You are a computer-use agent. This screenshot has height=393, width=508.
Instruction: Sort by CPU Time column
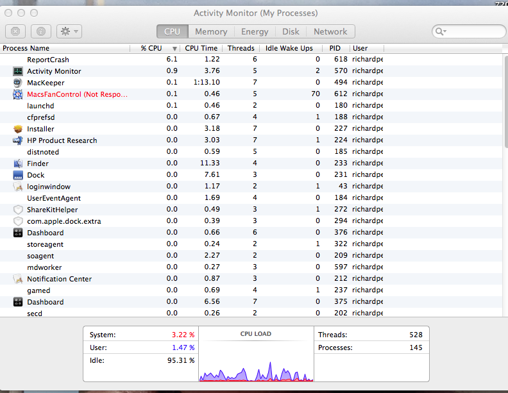(x=201, y=48)
